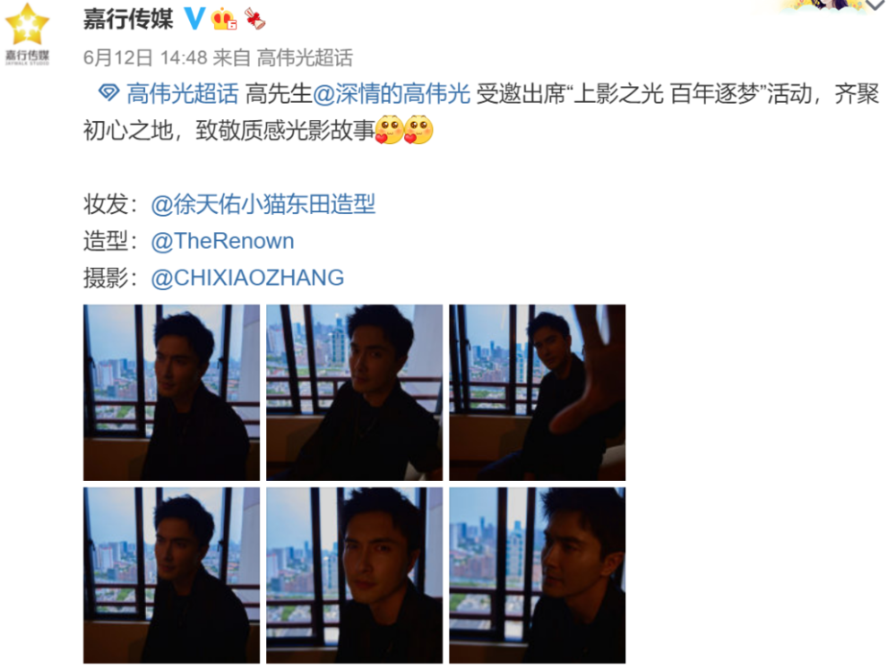Click the crown membership badge icon

coord(223,19)
